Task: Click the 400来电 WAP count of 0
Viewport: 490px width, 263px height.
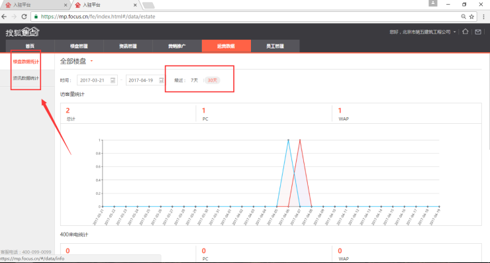Action: (x=340, y=251)
